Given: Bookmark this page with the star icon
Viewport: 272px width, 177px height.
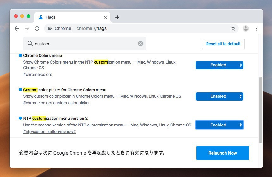Looking at the screenshot, I should pyautogui.click(x=233, y=28).
